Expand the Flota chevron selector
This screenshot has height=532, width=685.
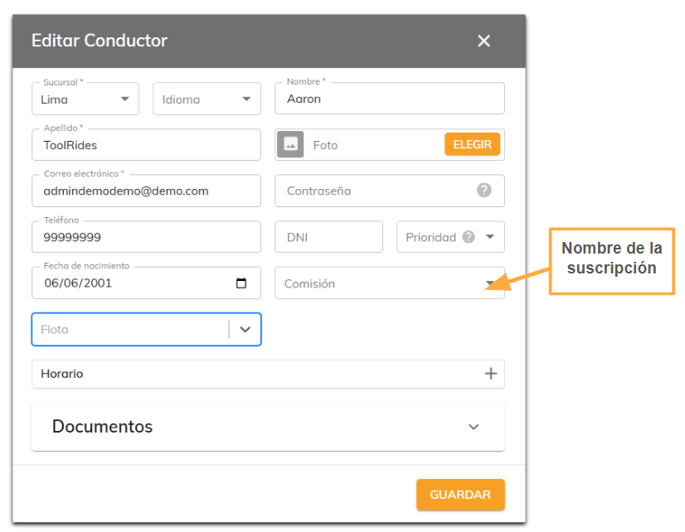click(245, 330)
